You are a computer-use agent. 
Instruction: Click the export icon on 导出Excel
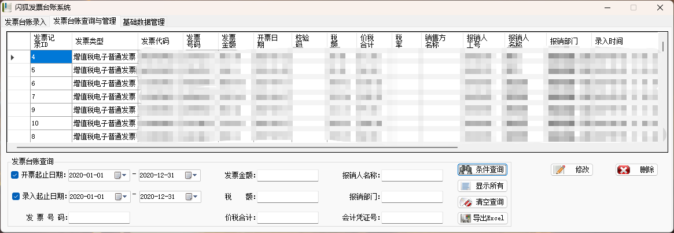[x=464, y=218]
